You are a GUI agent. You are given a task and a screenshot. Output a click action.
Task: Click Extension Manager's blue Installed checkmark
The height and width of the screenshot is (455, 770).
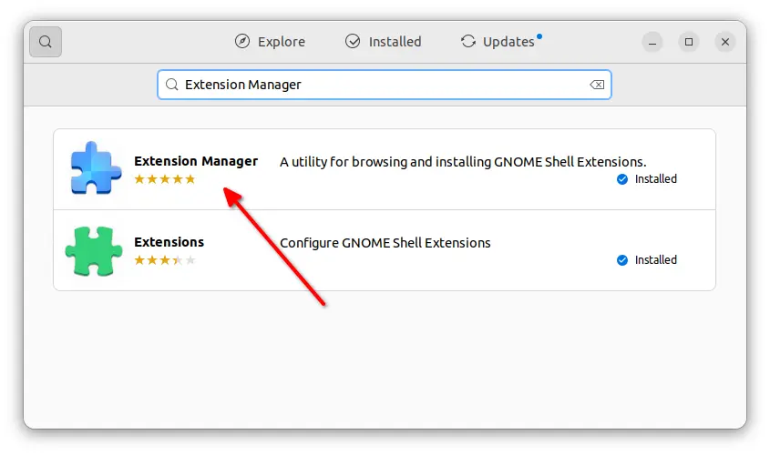(622, 179)
